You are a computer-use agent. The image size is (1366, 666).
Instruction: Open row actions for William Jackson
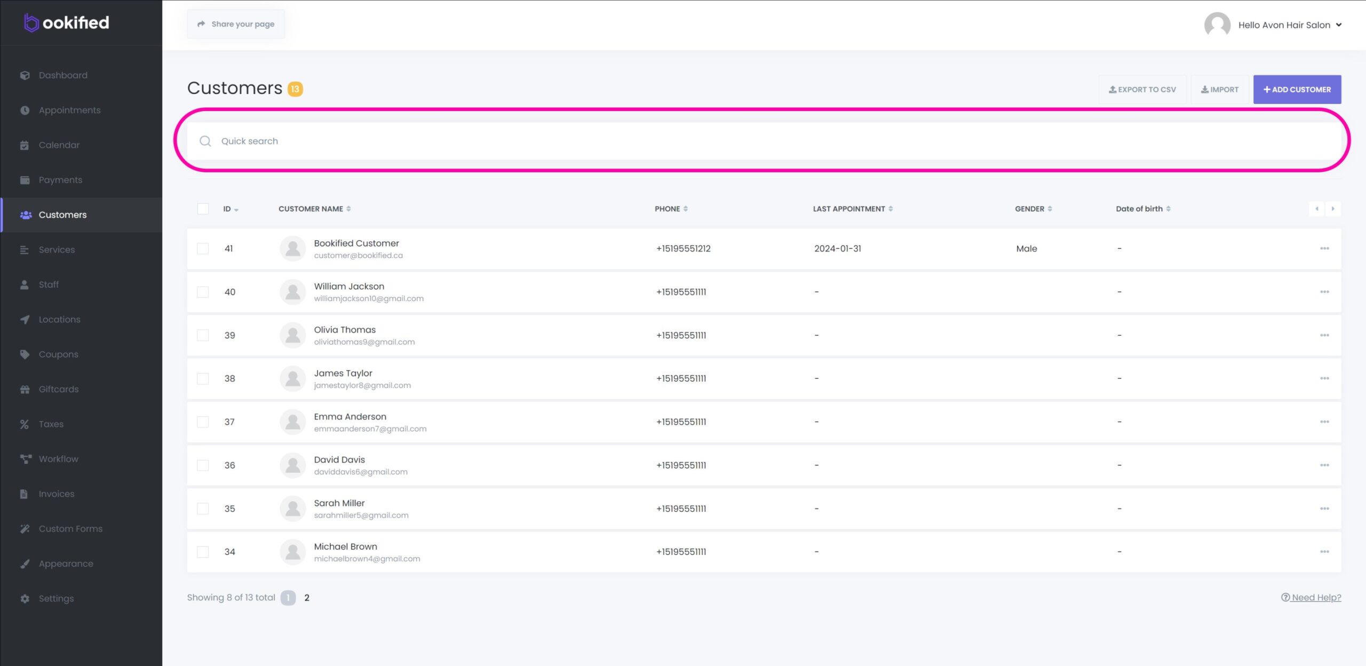pos(1324,292)
